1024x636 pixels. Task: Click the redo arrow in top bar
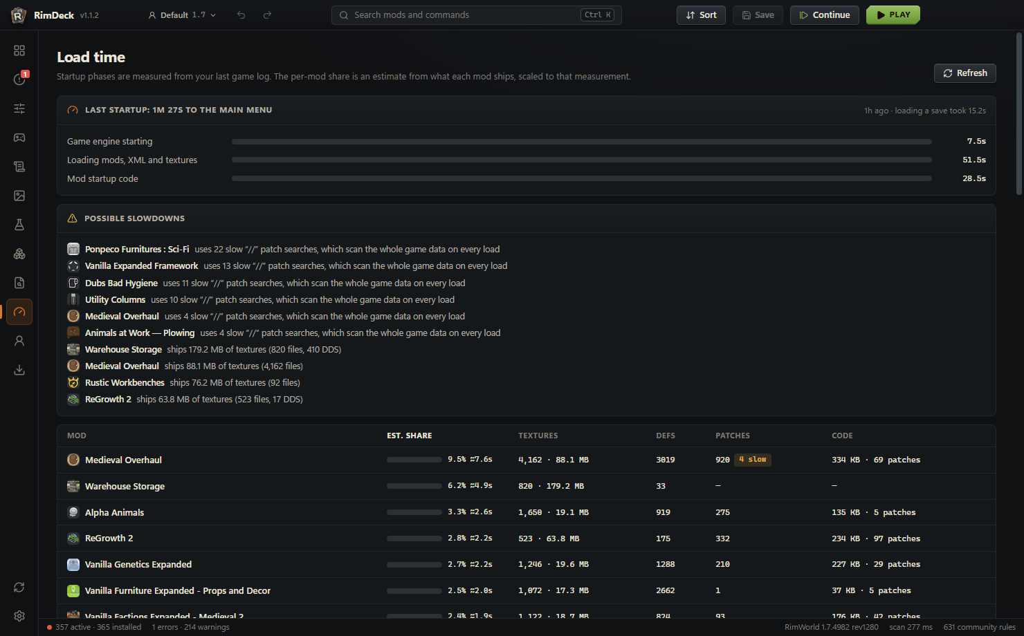click(267, 15)
